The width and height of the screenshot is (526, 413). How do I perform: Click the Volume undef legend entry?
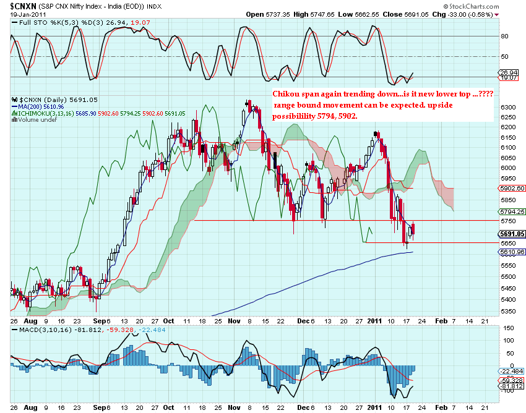click(x=37, y=120)
